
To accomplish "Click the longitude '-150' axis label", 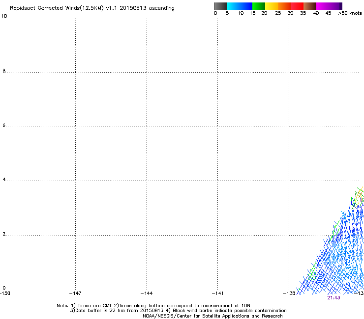I will 5,293.
